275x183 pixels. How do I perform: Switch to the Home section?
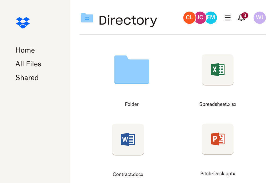click(25, 50)
